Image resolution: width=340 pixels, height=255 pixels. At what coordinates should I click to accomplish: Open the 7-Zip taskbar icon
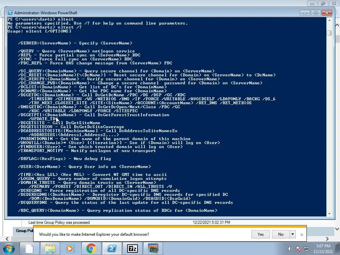(132, 248)
